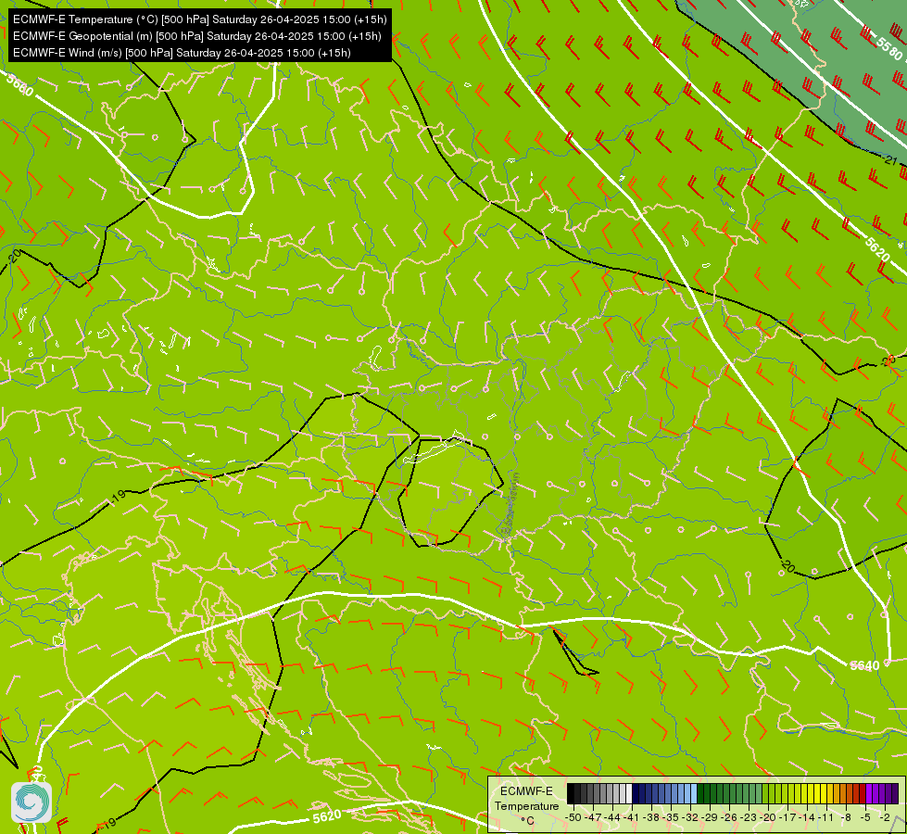Click the -2 value on the temperature legend
Viewport: 907px width, 834px height.
[885, 818]
